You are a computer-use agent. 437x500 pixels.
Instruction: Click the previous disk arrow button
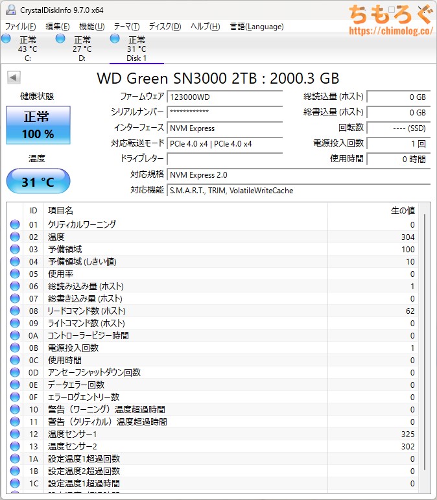coord(14,77)
